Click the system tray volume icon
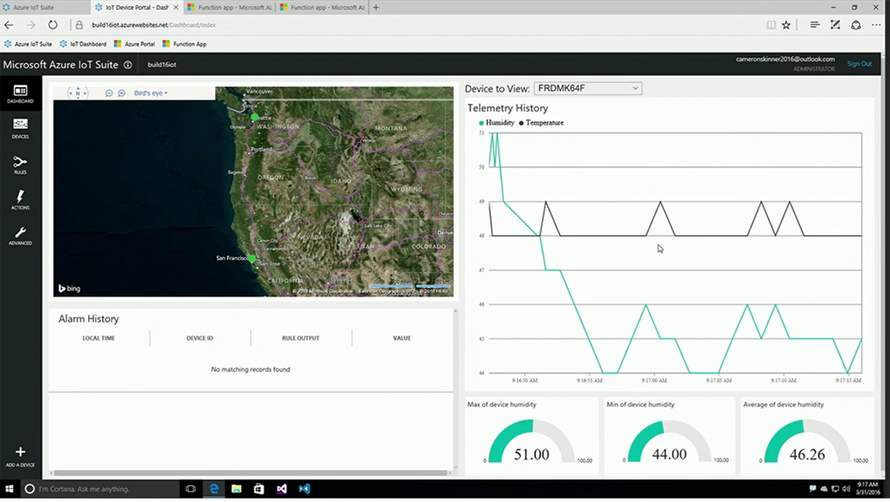 pyautogui.click(x=845, y=489)
